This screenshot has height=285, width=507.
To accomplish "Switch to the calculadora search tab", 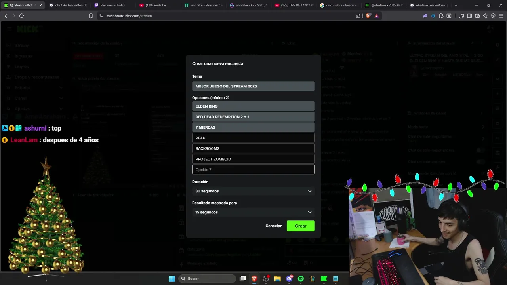I will (338, 5).
